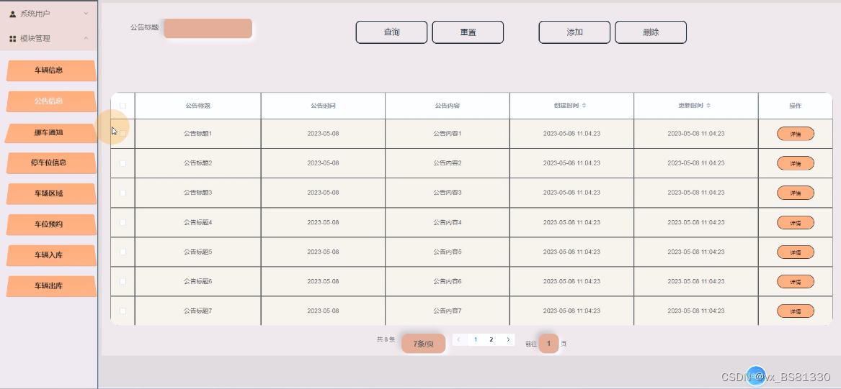The height and width of the screenshot is (389, 841).
Task: Click the 系统用户 person icon
Action: 13,14
